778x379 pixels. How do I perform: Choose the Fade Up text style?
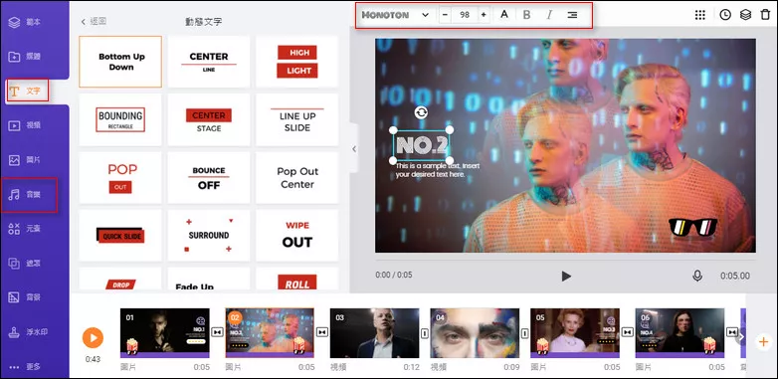[x=209, y=280]
